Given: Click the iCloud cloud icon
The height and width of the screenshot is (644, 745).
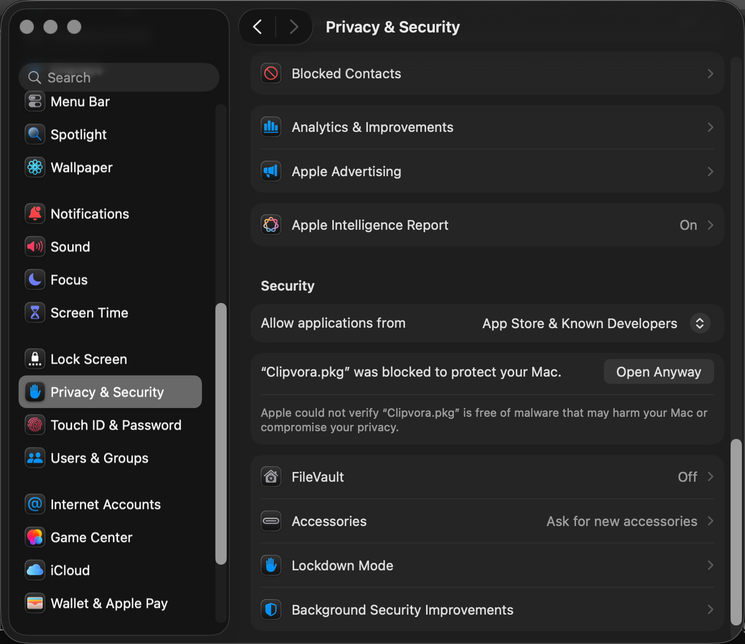Looking at the screenshot, I should pyautogui.click(x=35, y=570).
